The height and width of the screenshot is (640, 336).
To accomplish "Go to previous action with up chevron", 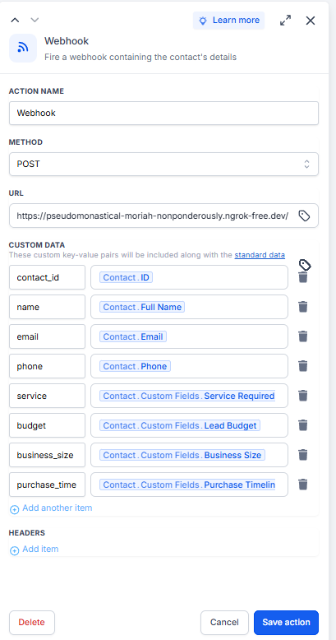I will click(15, 20).
